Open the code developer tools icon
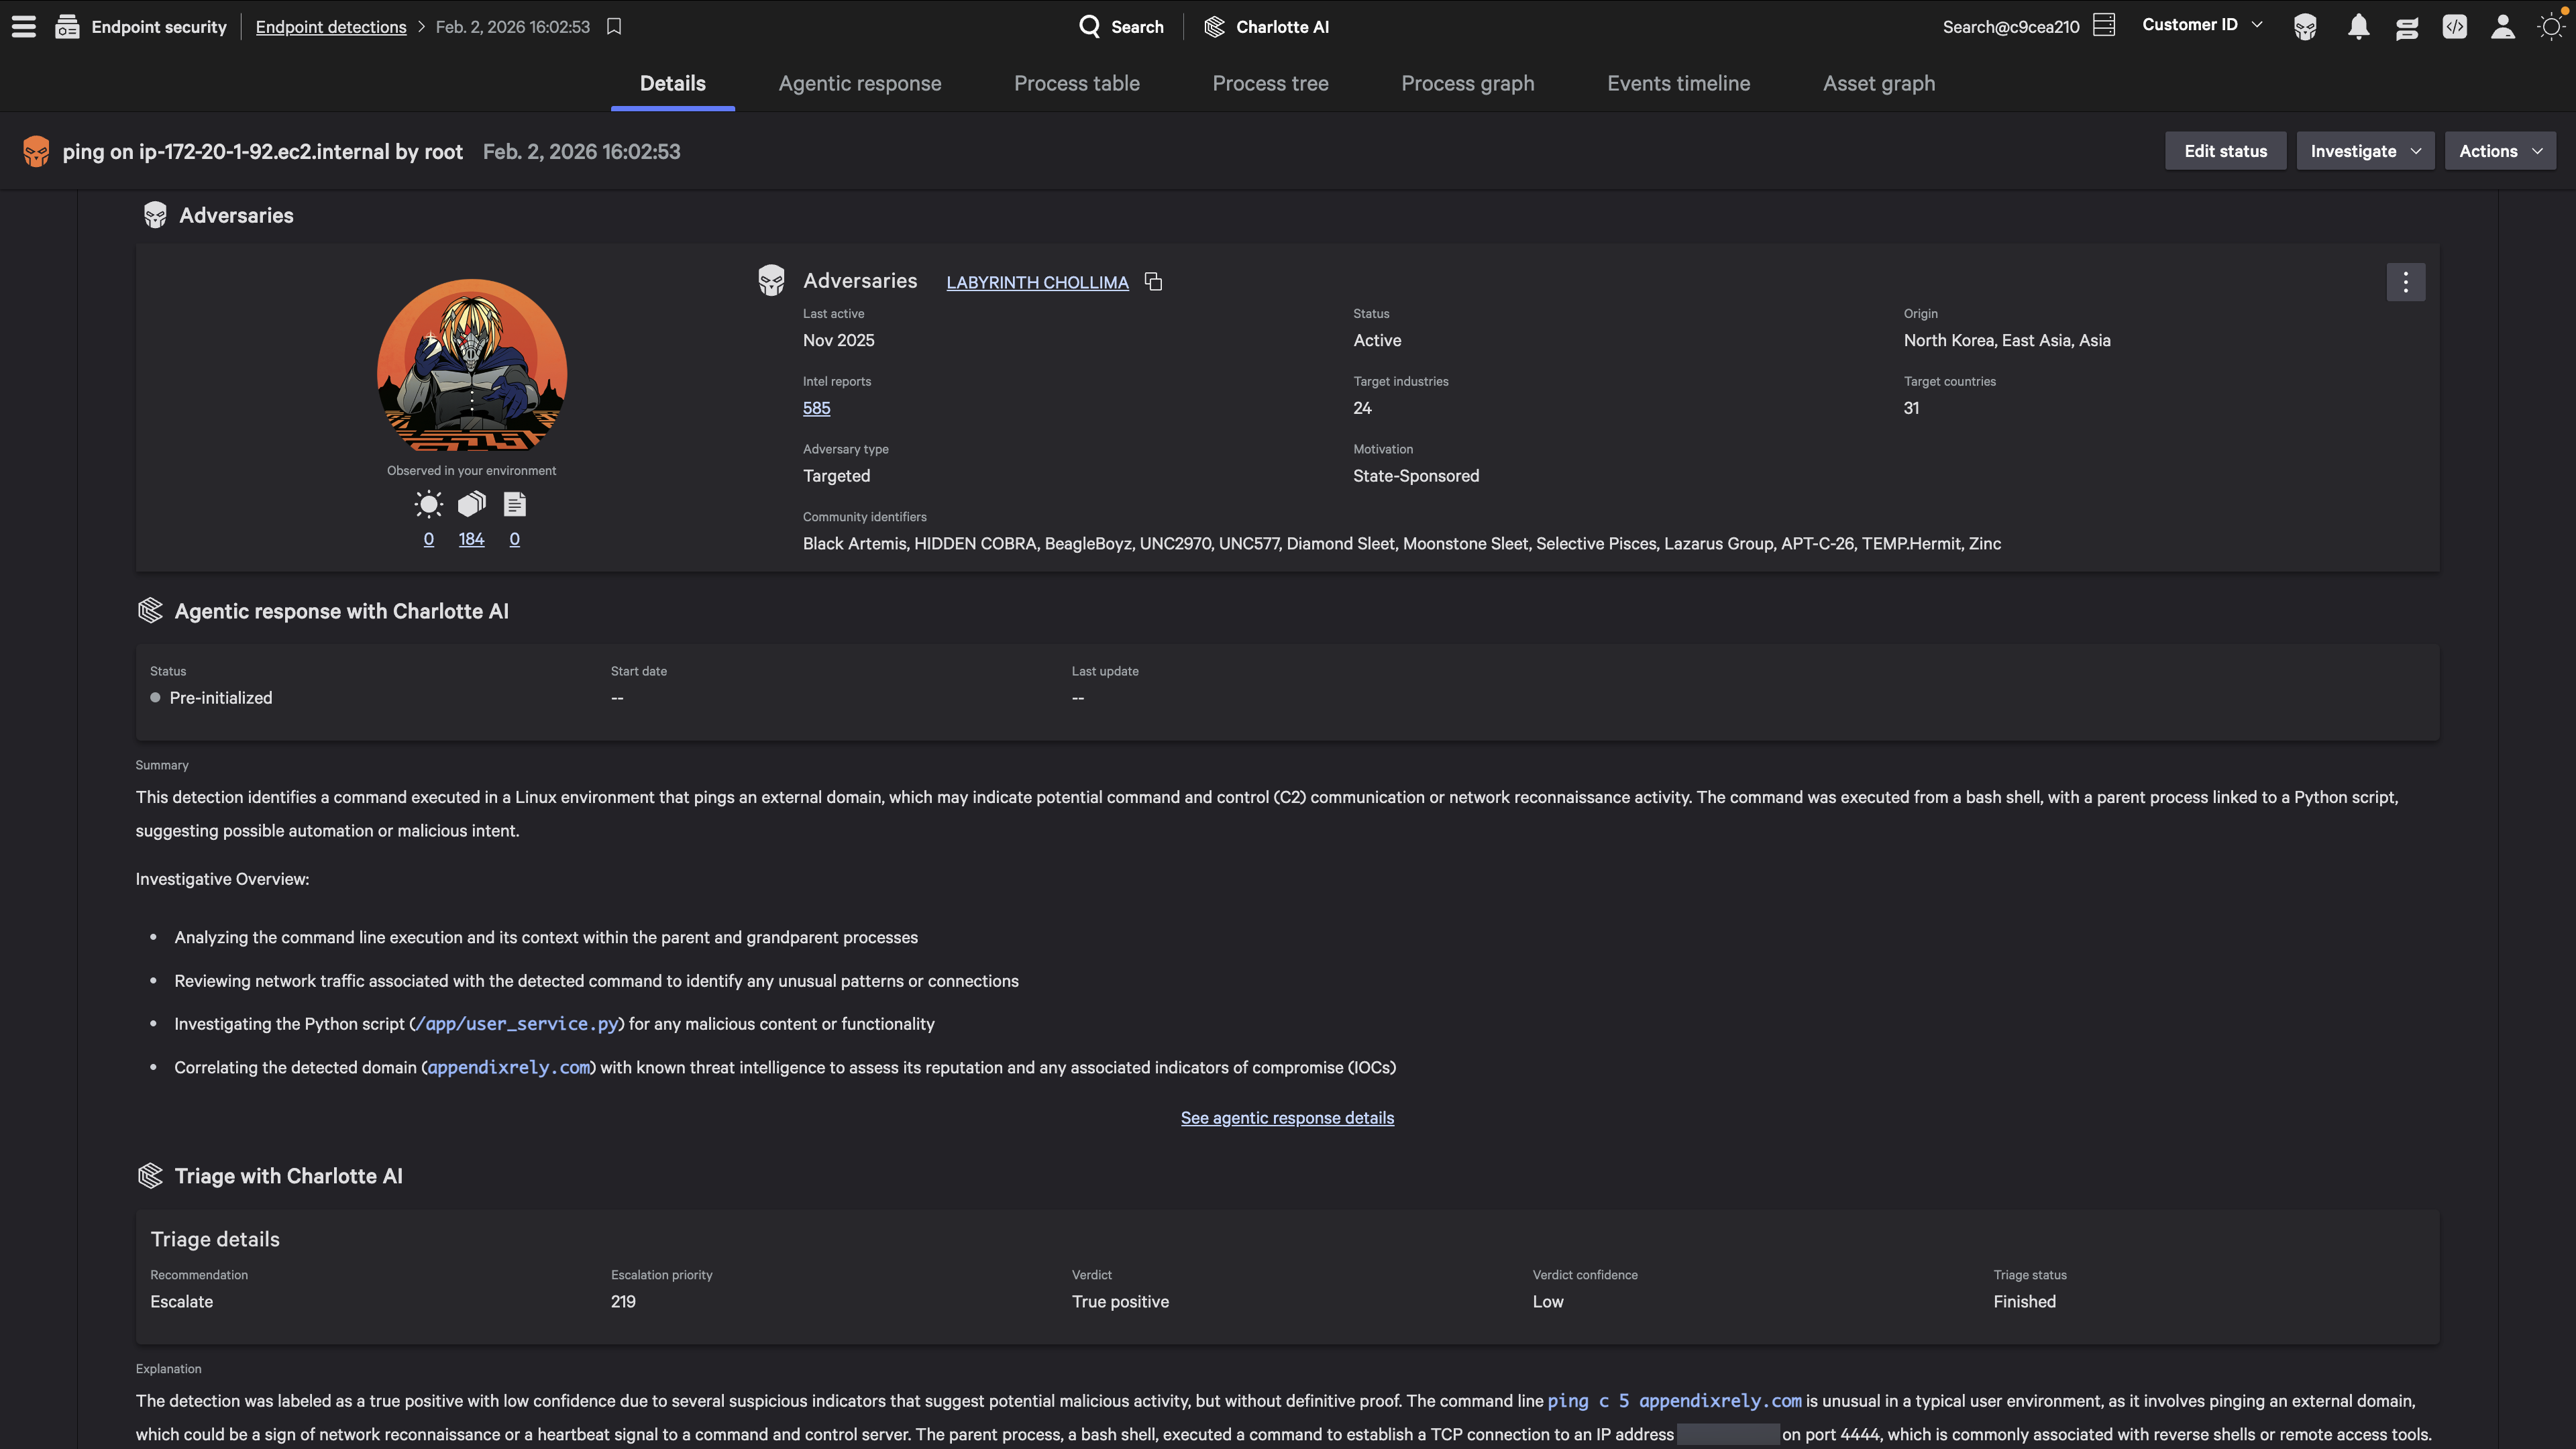The width and height of the screenshot is (2576, 1449). [2454, 27]
